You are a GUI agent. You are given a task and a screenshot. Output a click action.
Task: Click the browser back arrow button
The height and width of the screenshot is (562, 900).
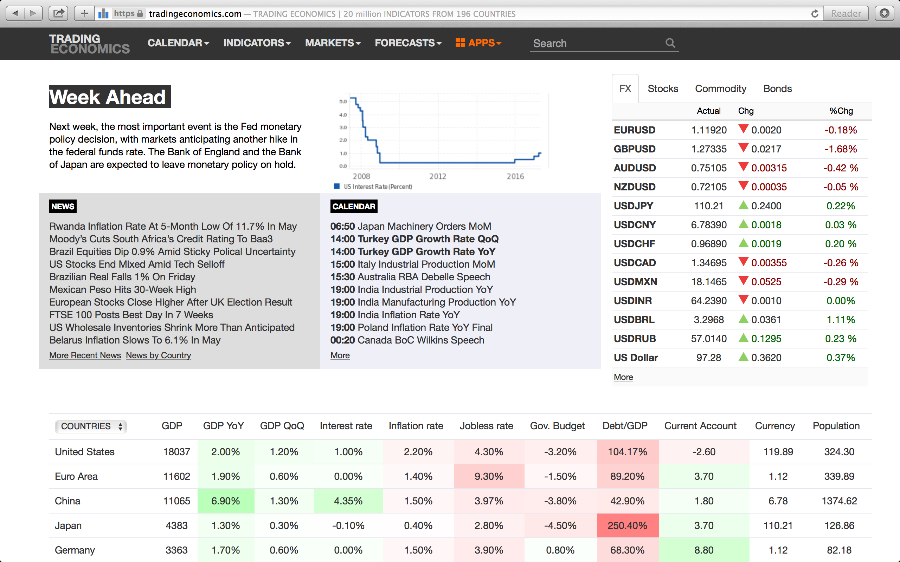(15, 14)
